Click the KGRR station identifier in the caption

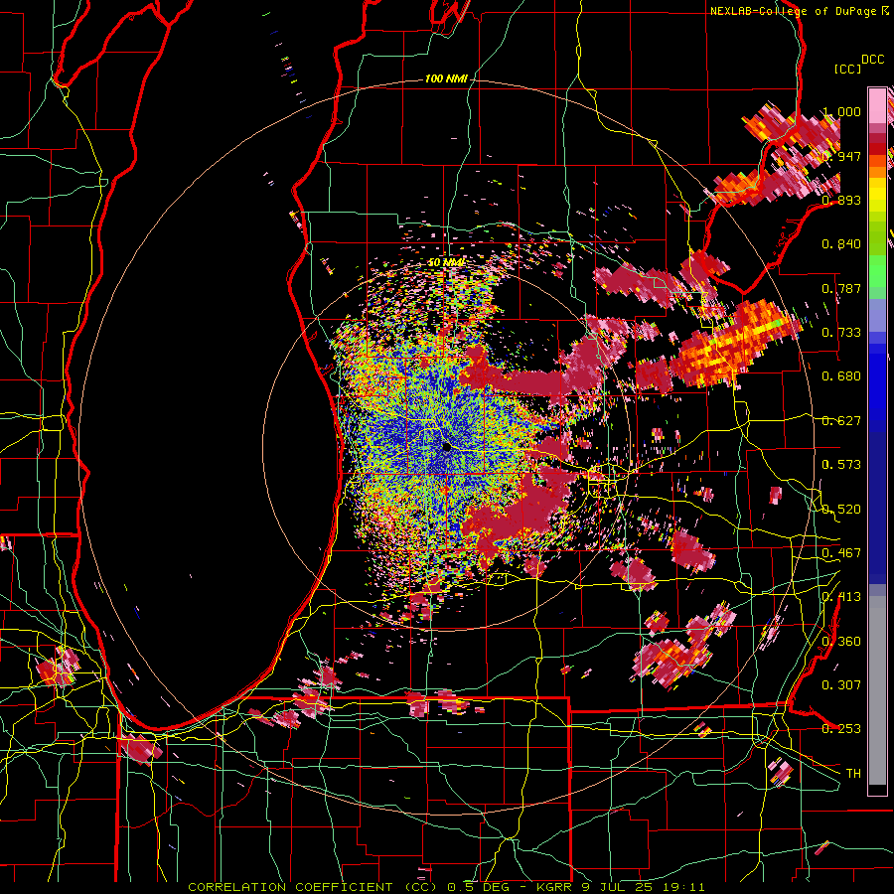[x=556, y=887]
